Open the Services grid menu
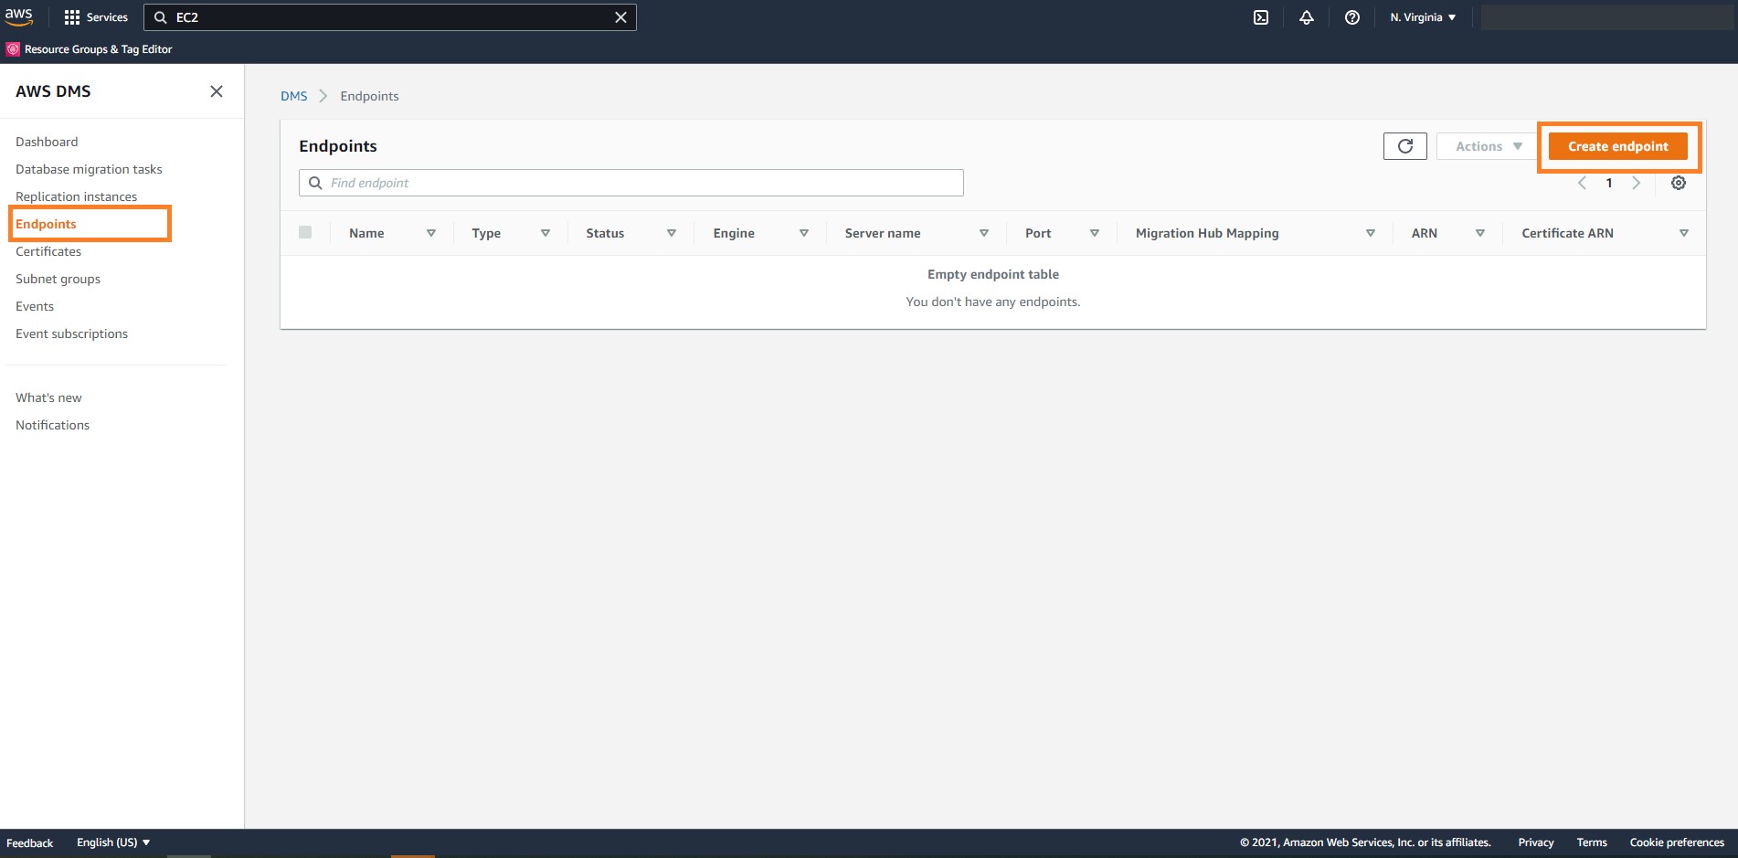This screenshot has width=1738, height=858. tap(96, 17)
